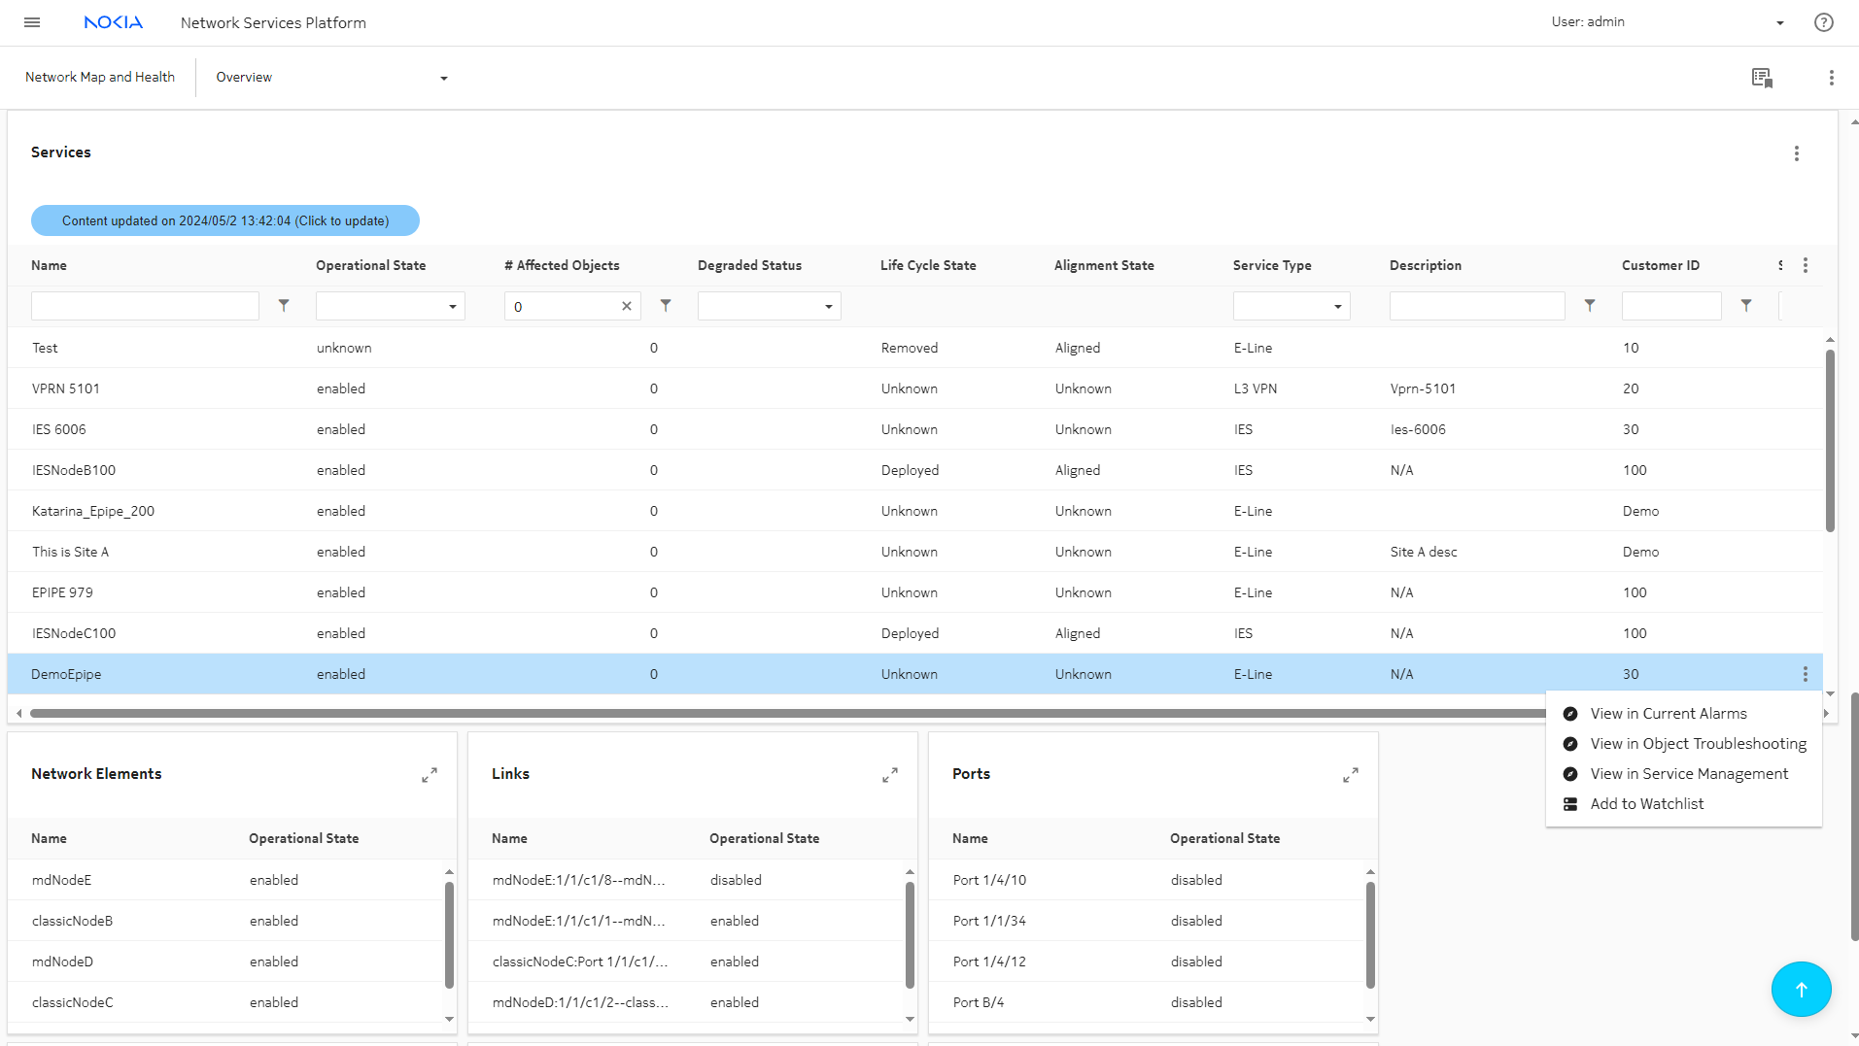Click the Network Map and Health link
The height and width of the screenshot is (1046, 1859).
pyautogui.click(x=100, y=78)
